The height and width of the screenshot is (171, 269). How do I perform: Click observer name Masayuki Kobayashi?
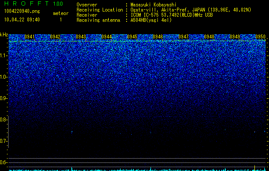point(154,5)
